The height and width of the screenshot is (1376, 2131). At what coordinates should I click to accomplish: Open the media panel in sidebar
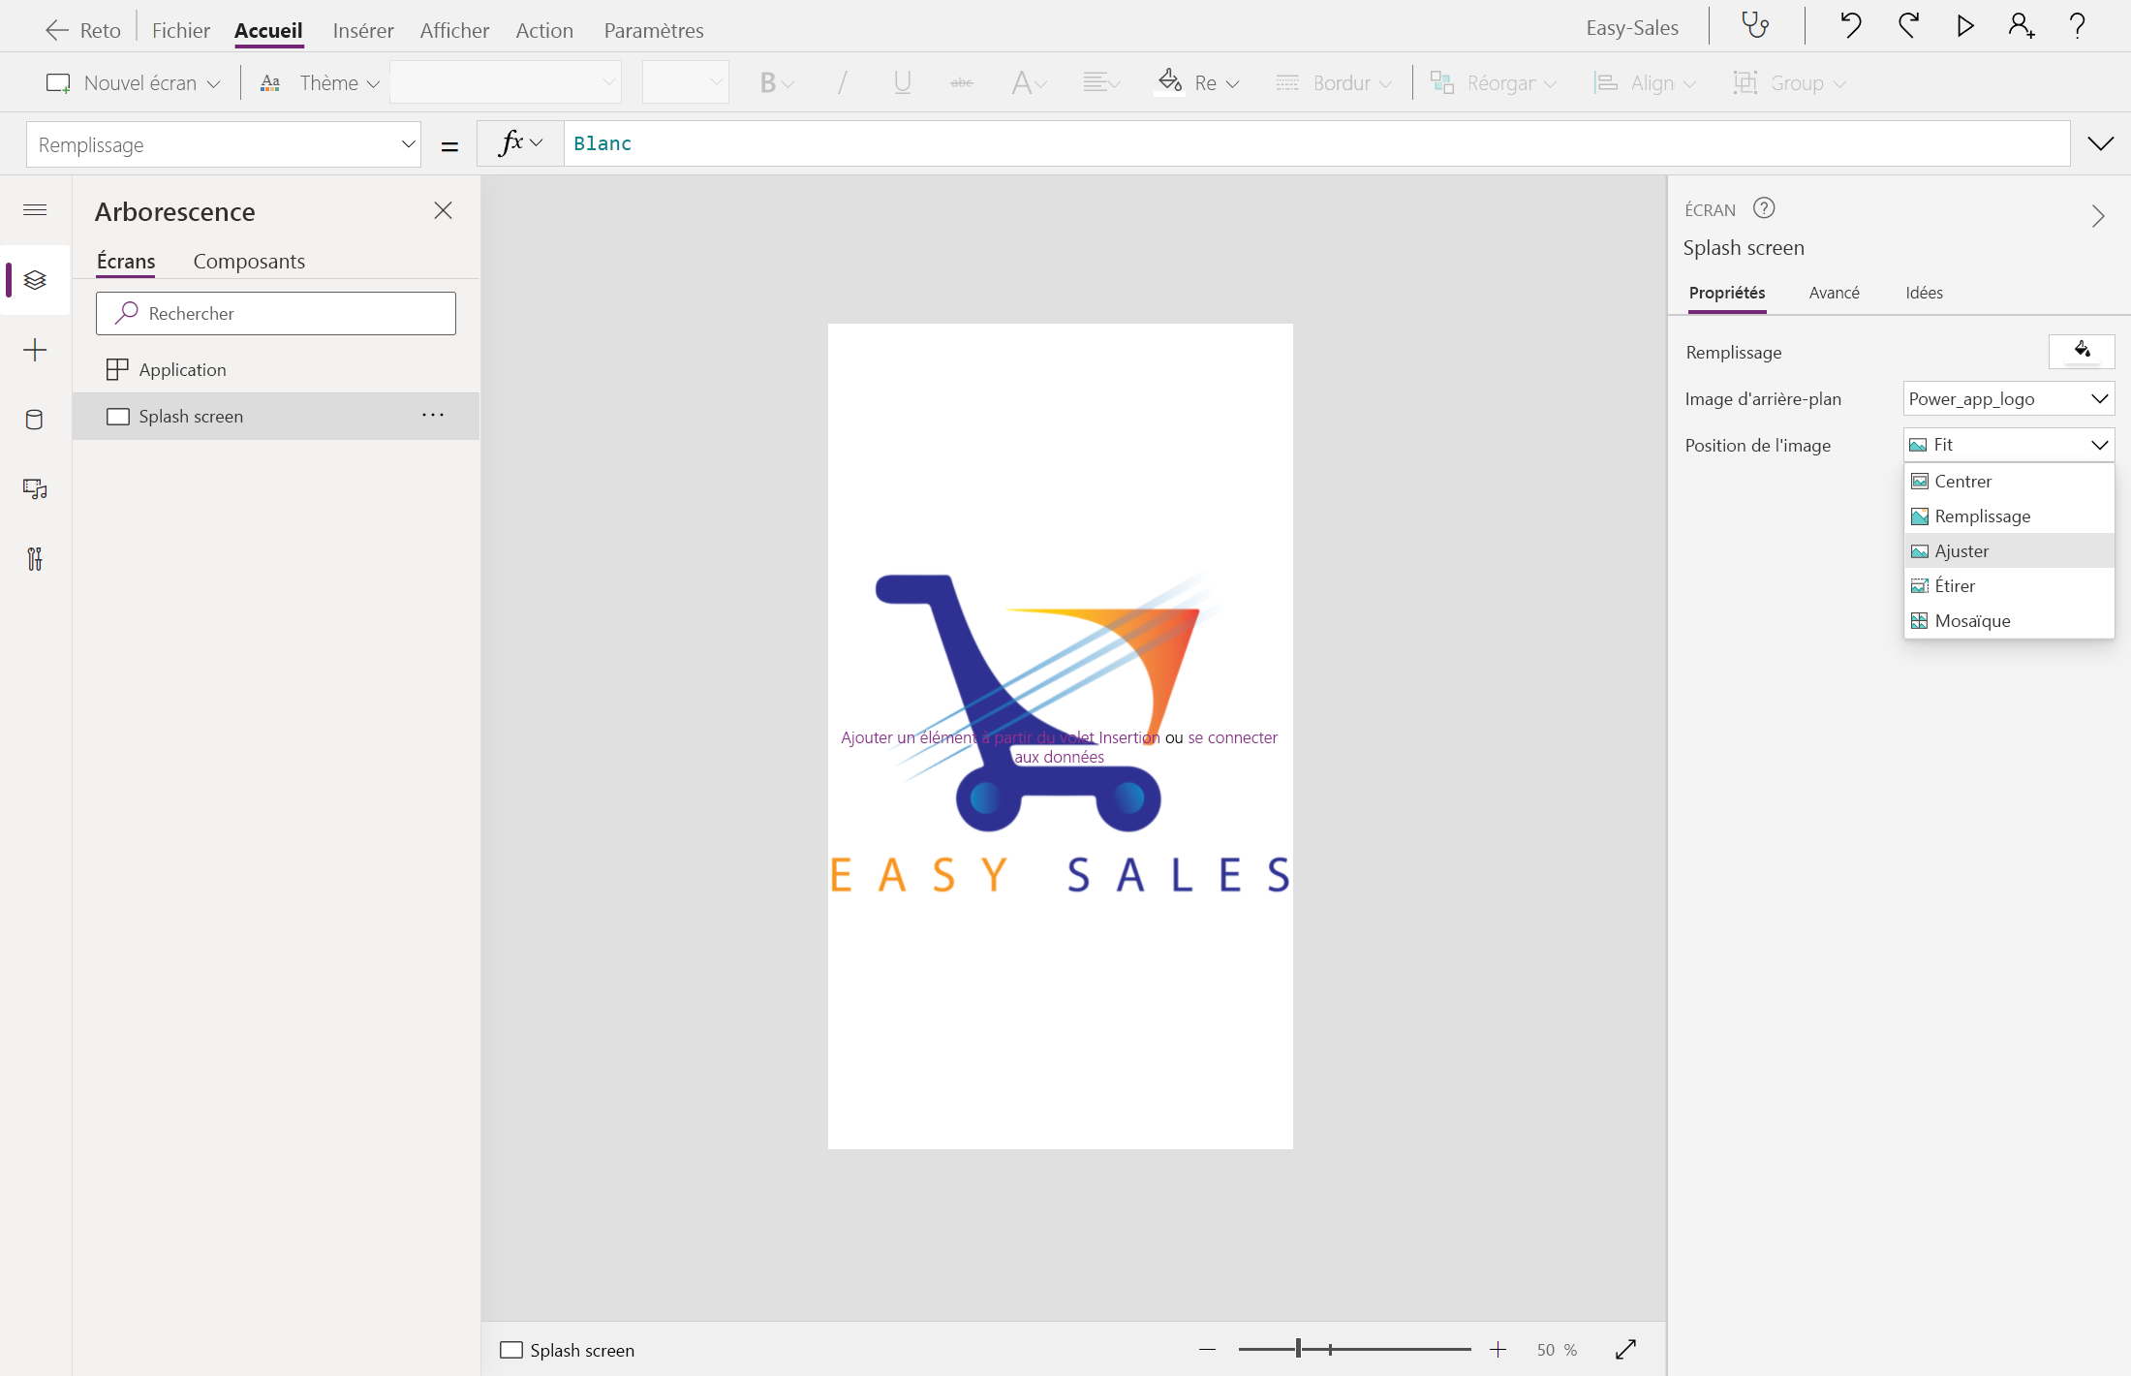click(35, 488)
